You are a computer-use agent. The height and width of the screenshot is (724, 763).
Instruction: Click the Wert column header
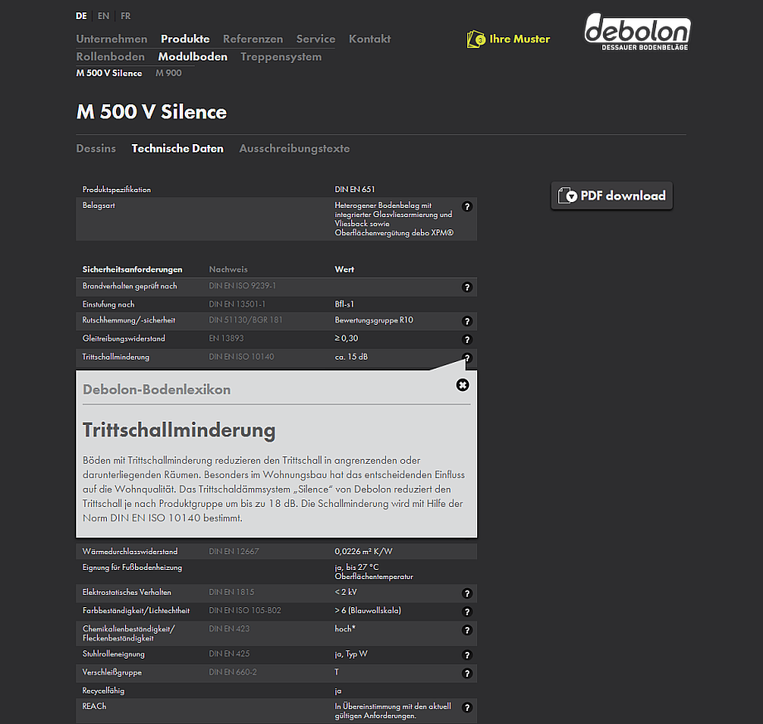tap(344, 269)
